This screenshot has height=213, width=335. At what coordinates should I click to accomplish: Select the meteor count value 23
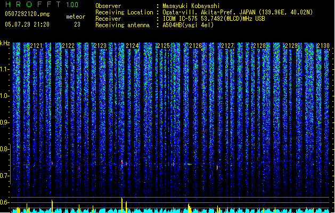(x=77, y=24)
